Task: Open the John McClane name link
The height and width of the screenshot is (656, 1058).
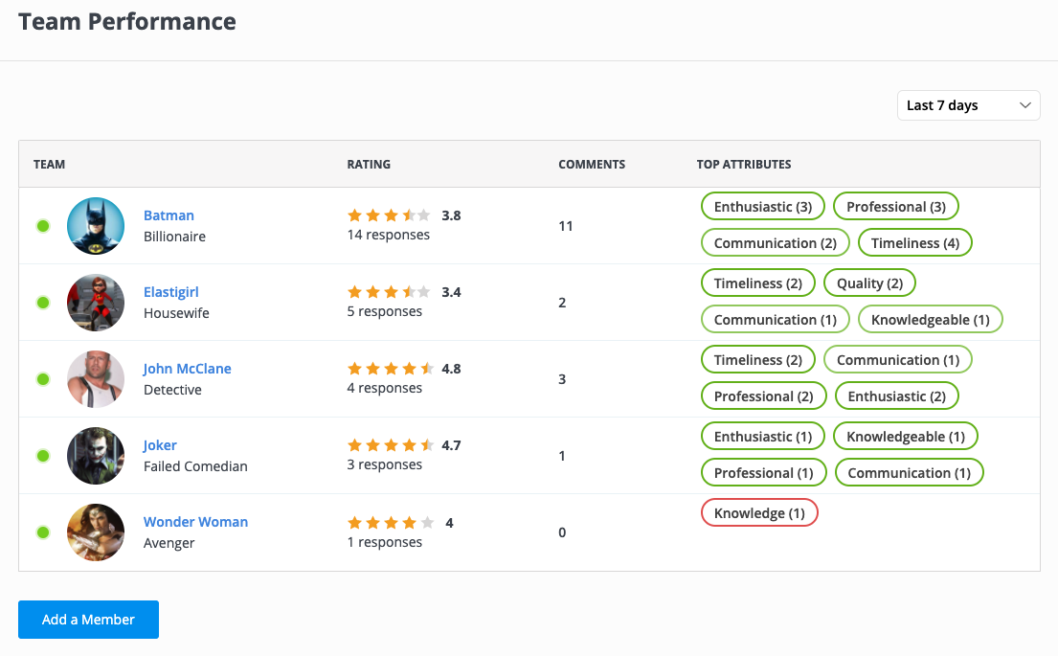Action: 188,369
